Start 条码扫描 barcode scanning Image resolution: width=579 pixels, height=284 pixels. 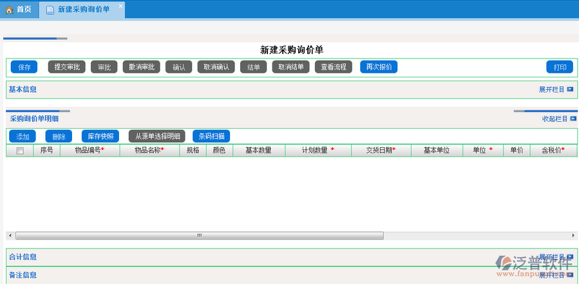pos(211,137)
